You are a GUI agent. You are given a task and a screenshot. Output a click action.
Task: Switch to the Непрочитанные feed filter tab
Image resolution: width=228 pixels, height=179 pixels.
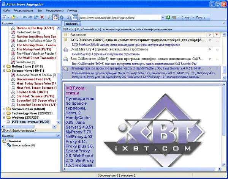[23, 130]
